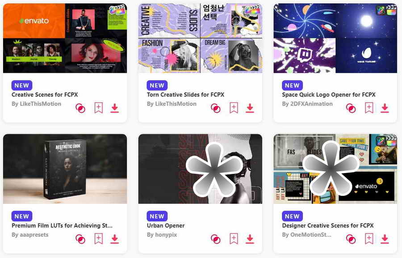The image size is (402, 258).
Task: Open Urban Opener preview thumbnail
Action: pyautogui.click(x=200, y=169)
